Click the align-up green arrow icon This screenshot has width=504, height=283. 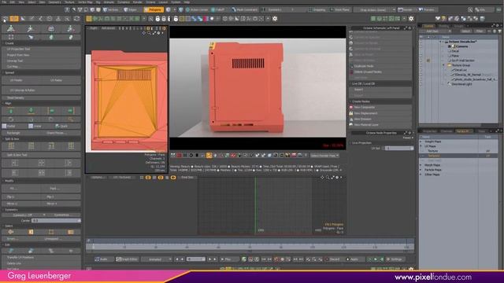11,111
